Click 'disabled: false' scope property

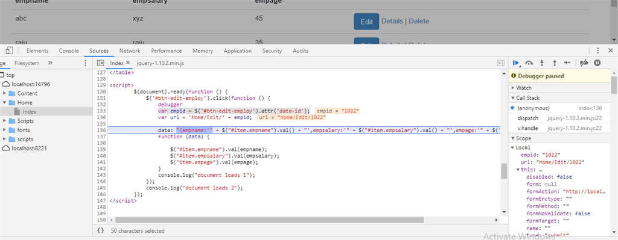(549, 177)
